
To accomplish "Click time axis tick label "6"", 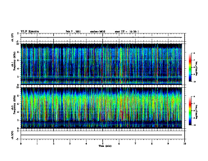I will [119, 144].
